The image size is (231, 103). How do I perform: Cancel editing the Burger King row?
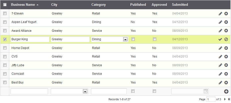226,39
